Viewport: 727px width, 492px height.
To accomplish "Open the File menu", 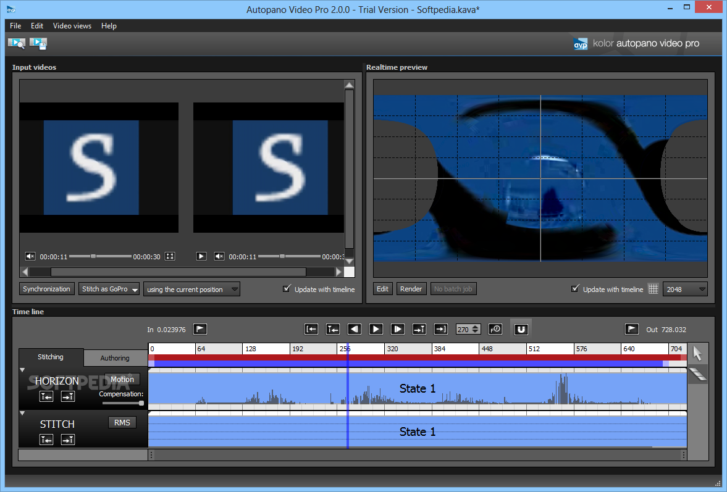I will click(x=15, y=25).
